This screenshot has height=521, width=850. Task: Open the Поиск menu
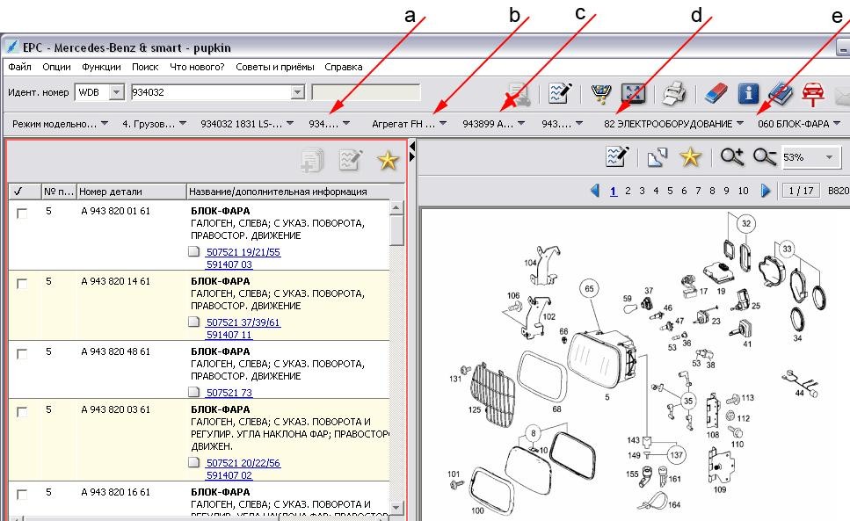(145, 67)
